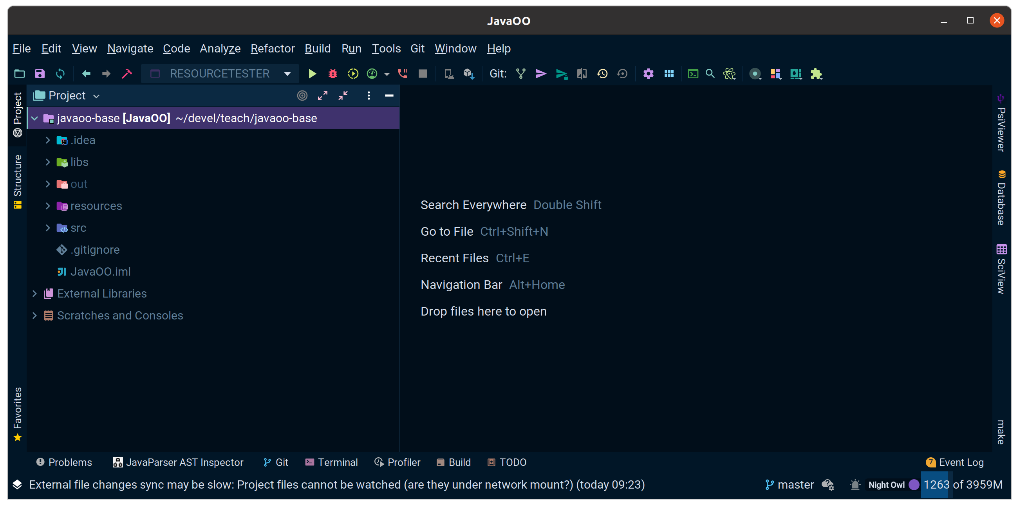Click the Git update project branch icon
Image resolution: width=1019 pixels, height=507 pixels.
click(521, 74)
